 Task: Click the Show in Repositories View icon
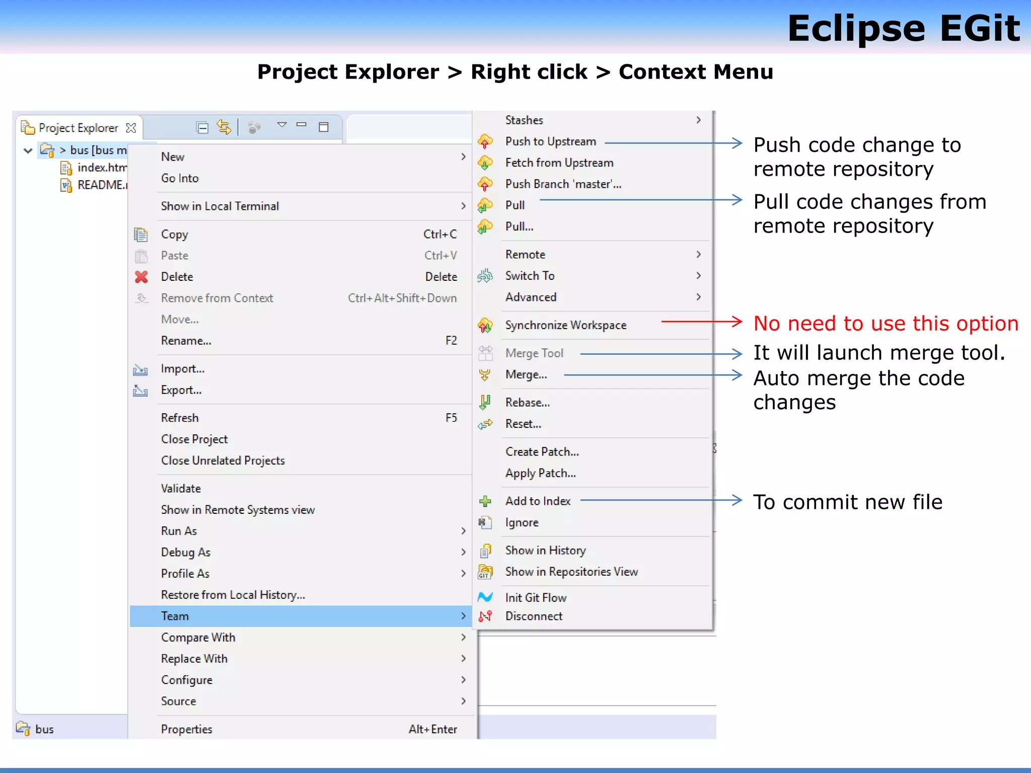point(485,572)
